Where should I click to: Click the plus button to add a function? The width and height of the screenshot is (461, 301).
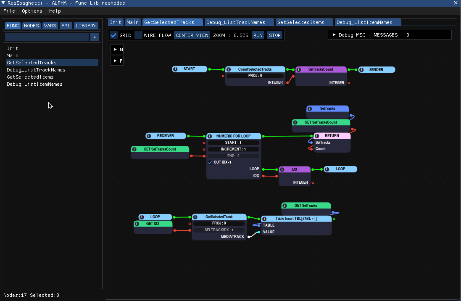point(95,37)
